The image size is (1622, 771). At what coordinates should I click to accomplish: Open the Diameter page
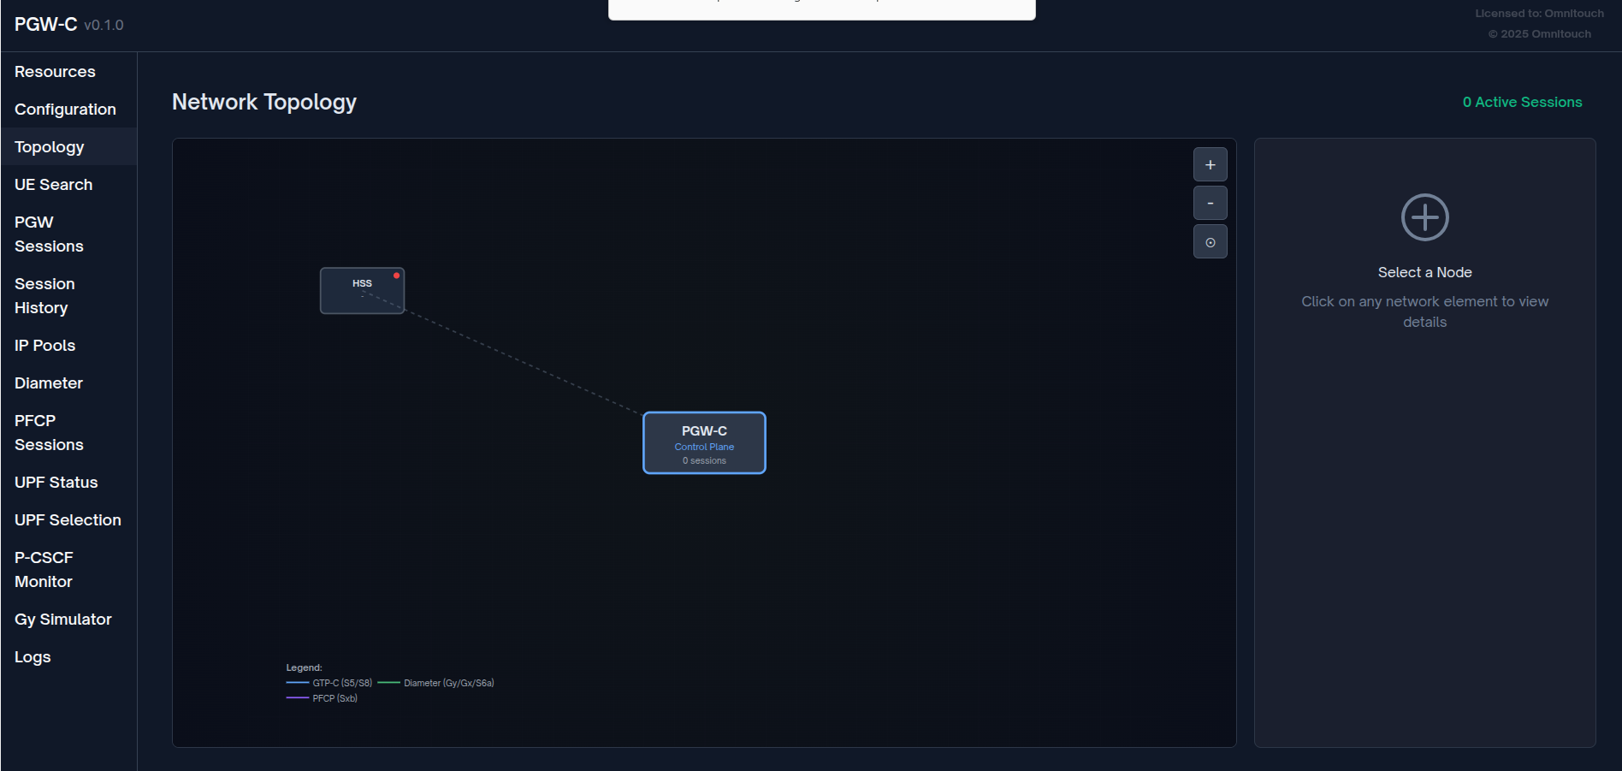(49, 383)
